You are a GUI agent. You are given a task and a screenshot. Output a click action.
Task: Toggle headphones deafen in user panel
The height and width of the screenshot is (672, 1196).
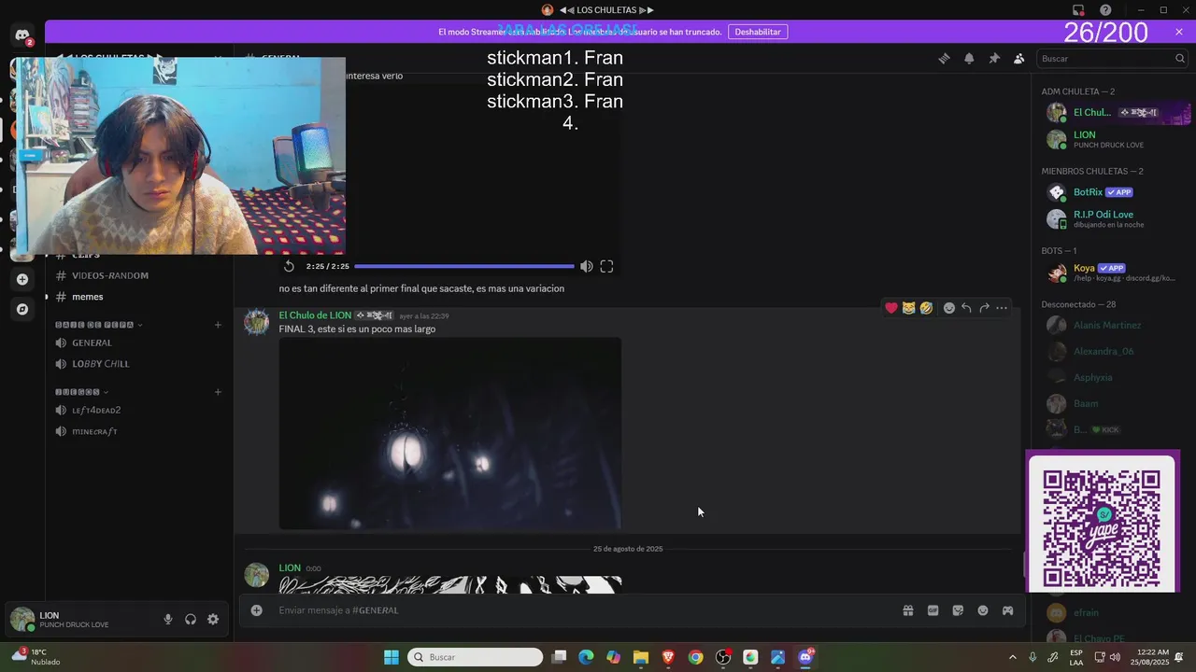pyautogui.click(x=191, y=619)
